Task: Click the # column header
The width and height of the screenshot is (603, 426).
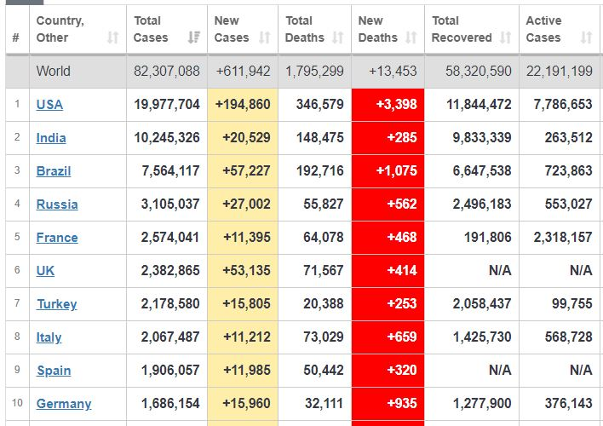Action: 16,37
